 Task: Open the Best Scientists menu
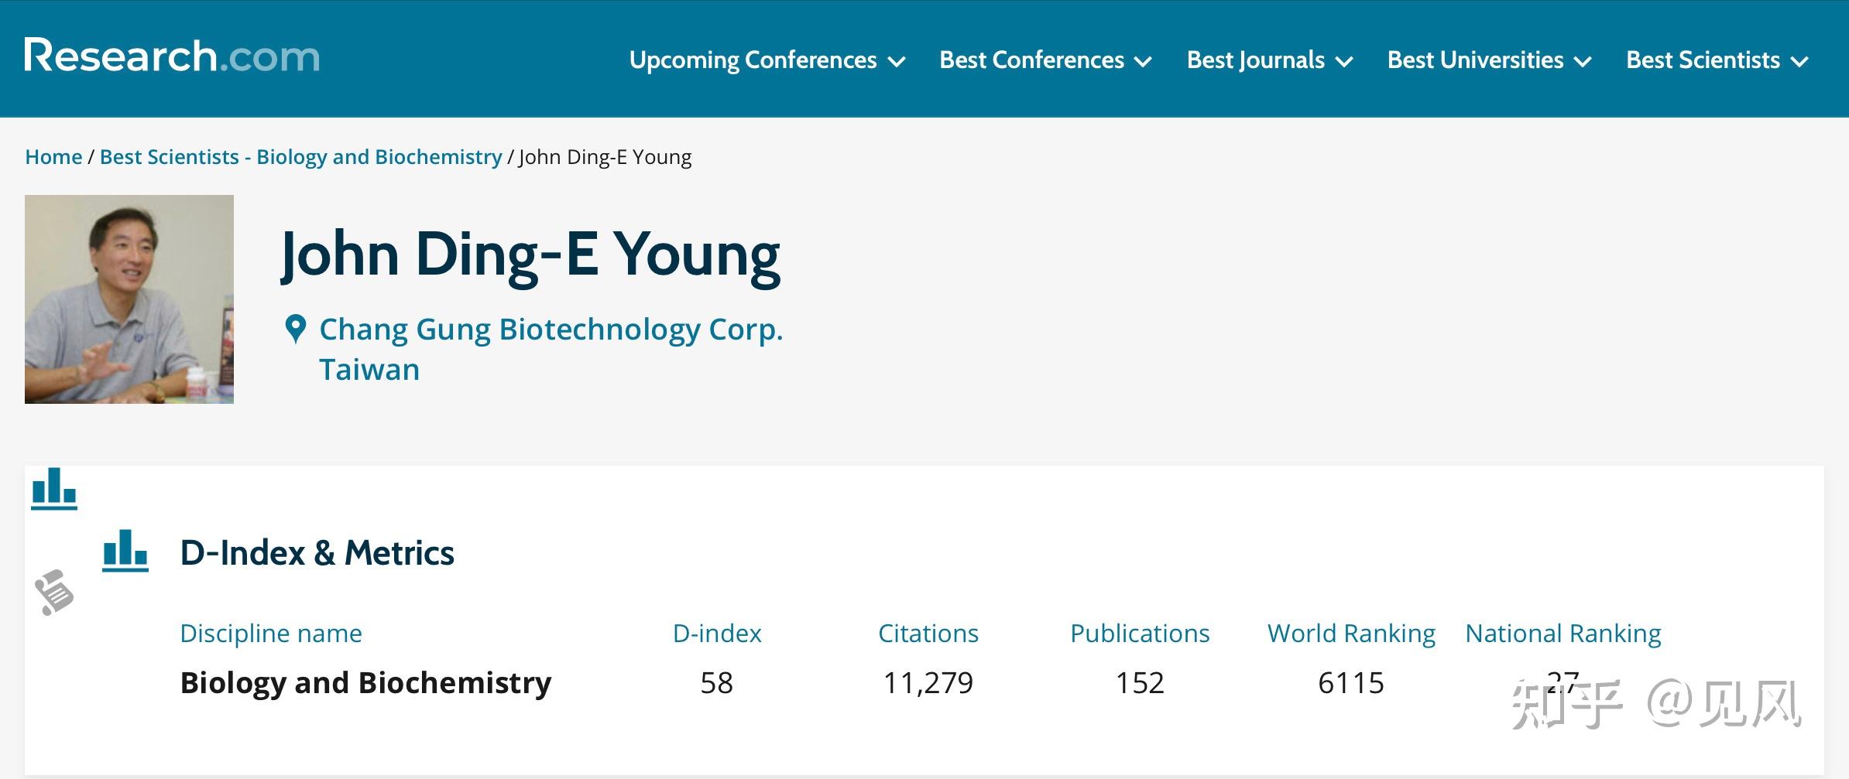[x=1717, y=60]
